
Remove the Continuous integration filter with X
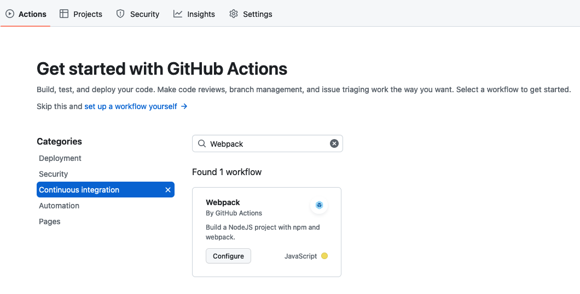(x=168, y=190)
